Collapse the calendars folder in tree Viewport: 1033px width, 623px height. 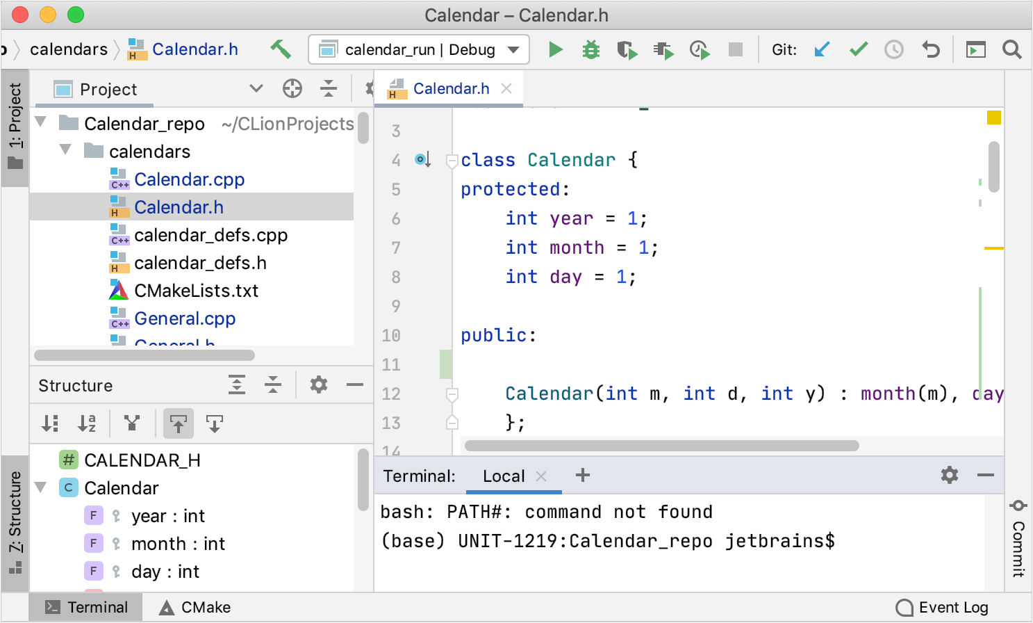click(x=66, y=151)
